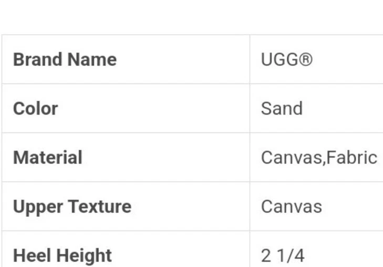Click the Color row label
Screen dimensions: 383x267
(35, 108)
